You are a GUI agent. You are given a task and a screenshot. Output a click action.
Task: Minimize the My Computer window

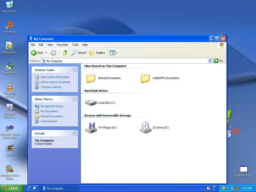(212, 39)
